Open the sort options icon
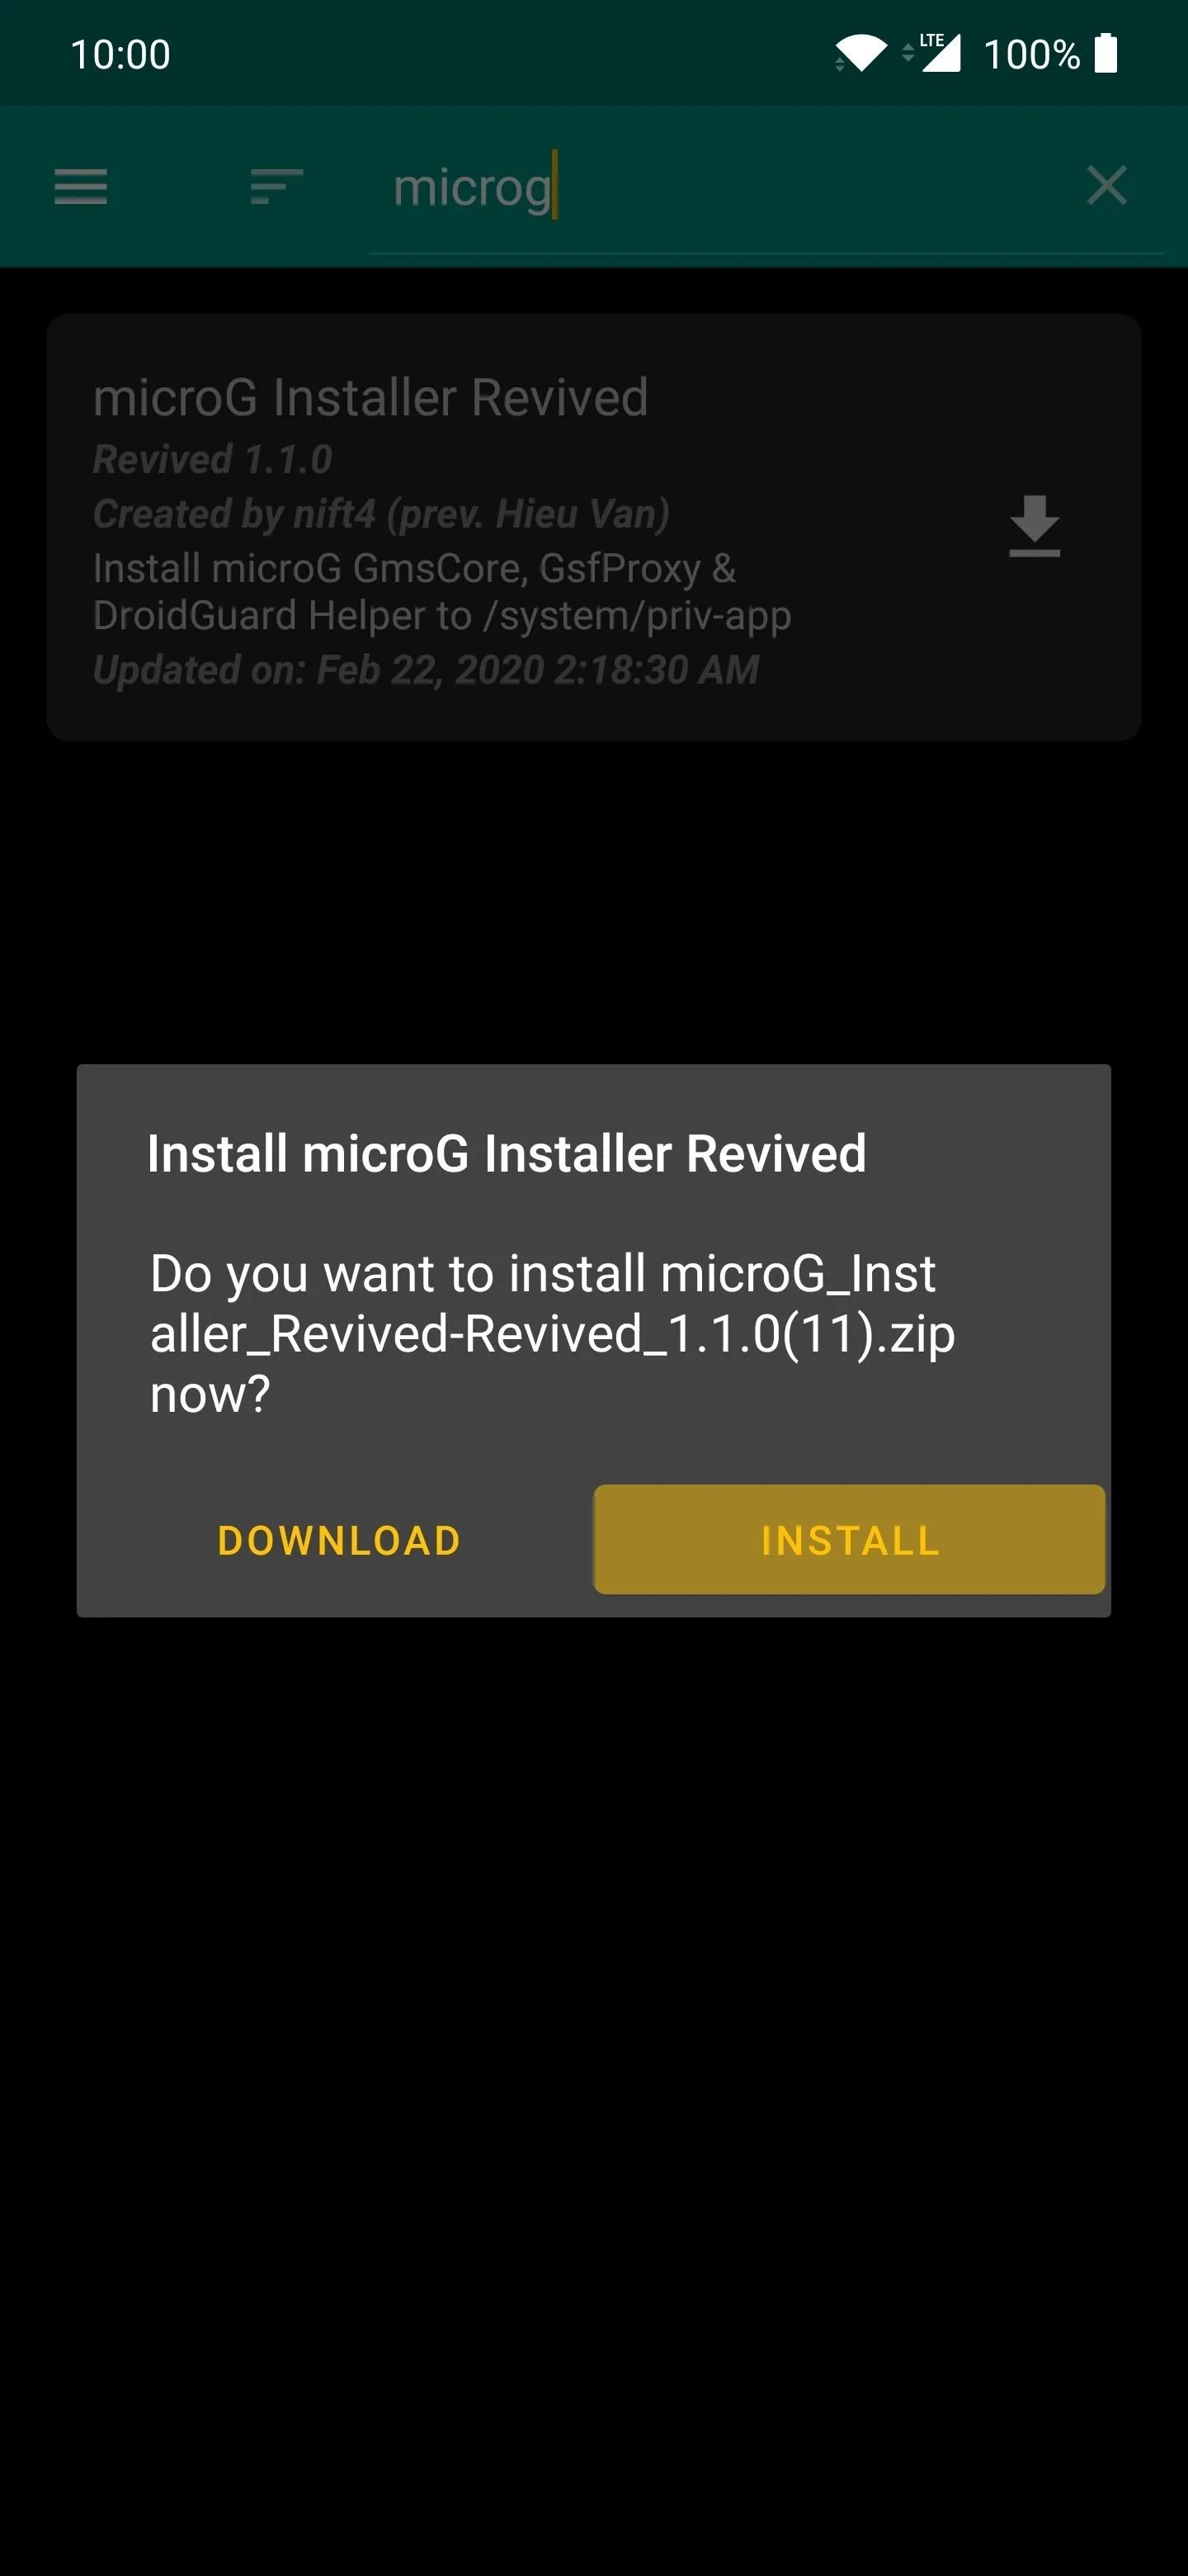This screenshot has height=2576, width=1188. click(x=276, y=186)
